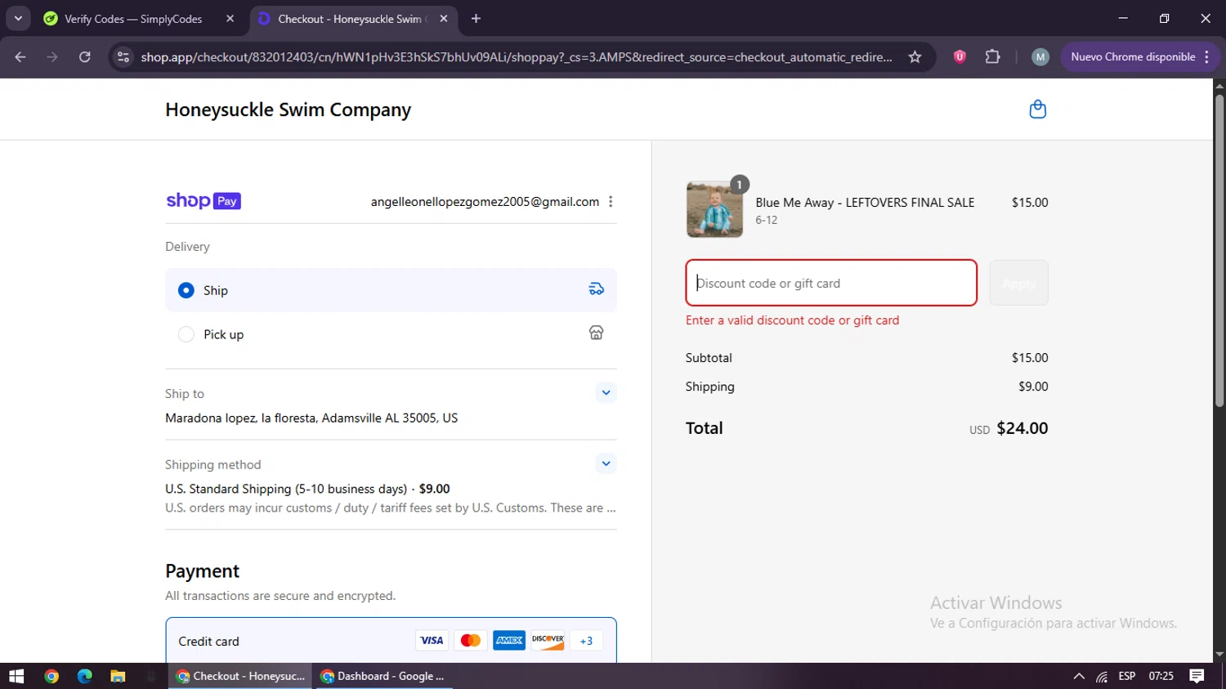
Task: Click the Apply discount button
Action: [x=1018, y=283]
